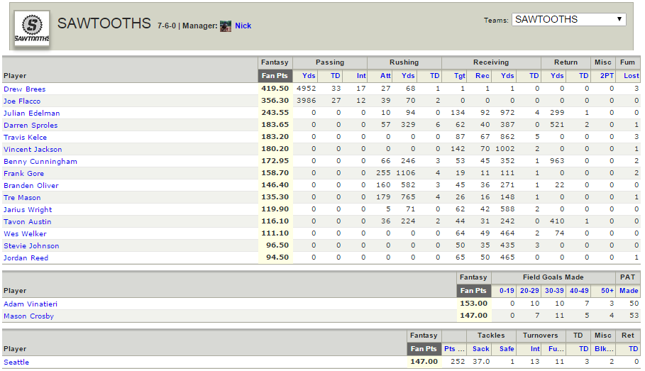Click manager Nick's avatar image

tap(226, 26)
